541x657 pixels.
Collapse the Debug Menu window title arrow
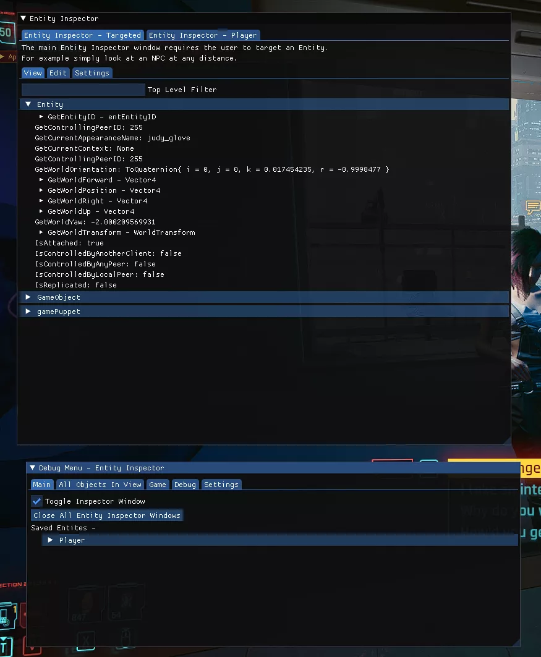[33, 468]
